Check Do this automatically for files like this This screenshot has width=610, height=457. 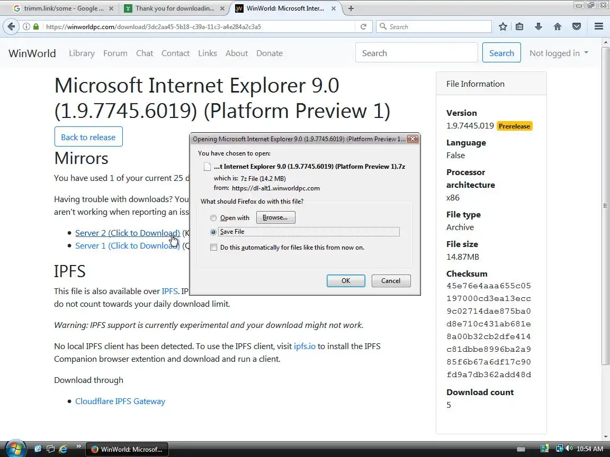[x=213, y=248]
